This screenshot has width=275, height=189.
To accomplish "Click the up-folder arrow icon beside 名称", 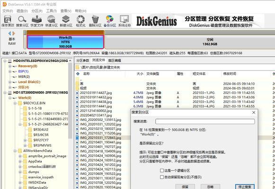I will pos(78,74).
